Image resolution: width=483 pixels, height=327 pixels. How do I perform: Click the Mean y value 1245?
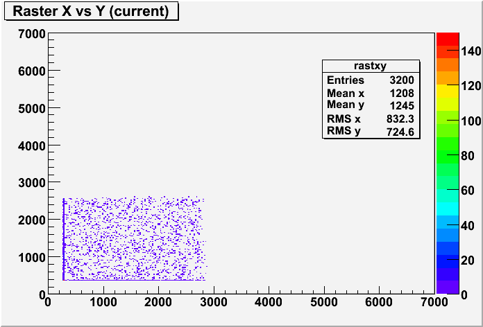[402, 106]
